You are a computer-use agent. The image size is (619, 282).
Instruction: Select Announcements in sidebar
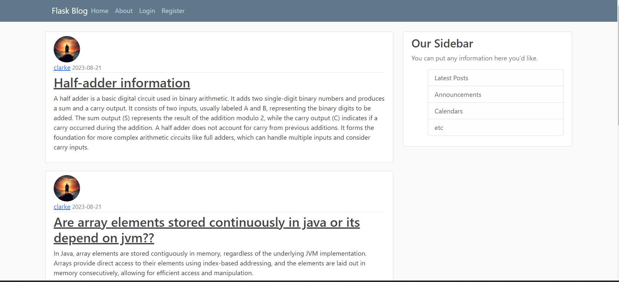[x=495, y=95]
